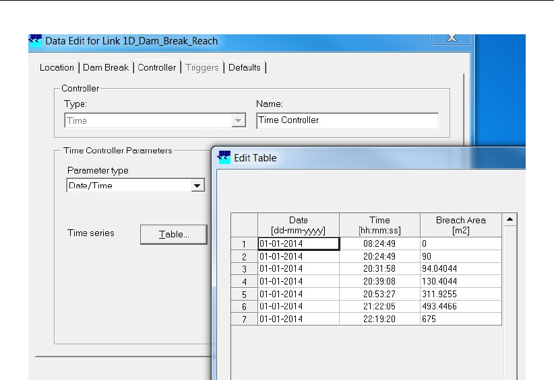Click the Time [hh:mm:ss] column header
This screenshot has width=554, height=380.
click(379, 225)
